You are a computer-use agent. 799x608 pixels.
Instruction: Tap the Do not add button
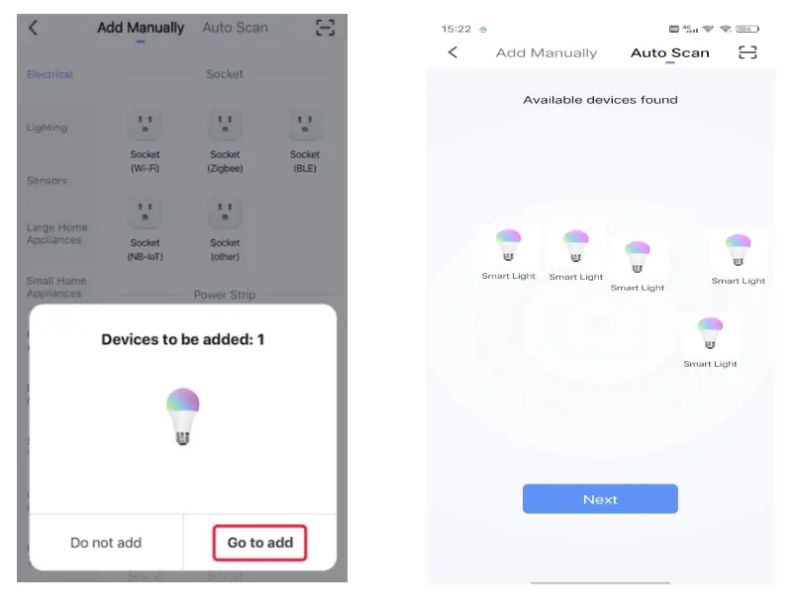point(105,542)
